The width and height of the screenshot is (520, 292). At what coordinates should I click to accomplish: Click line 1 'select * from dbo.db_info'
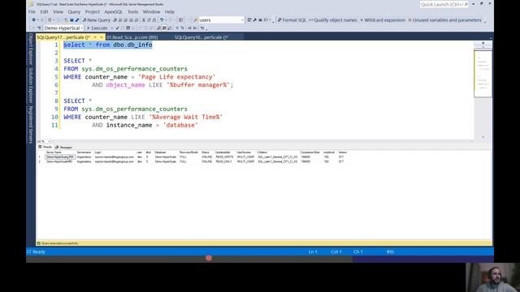click(108, 45)
